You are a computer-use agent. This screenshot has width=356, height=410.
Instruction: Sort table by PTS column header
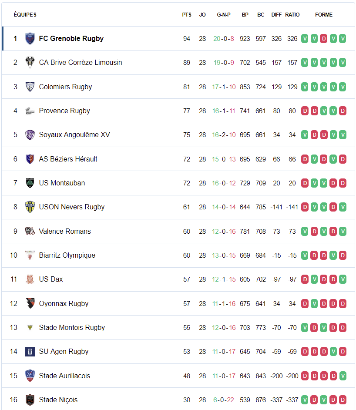click(187, 15)
